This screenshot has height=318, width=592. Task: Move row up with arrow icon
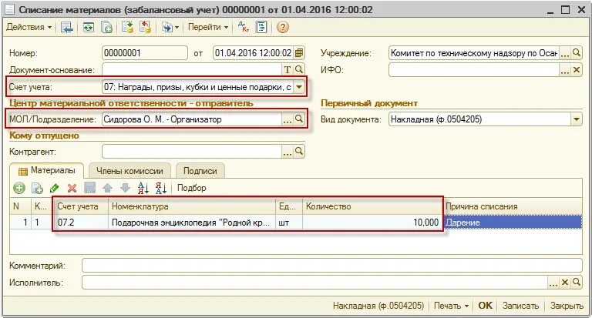108,188
